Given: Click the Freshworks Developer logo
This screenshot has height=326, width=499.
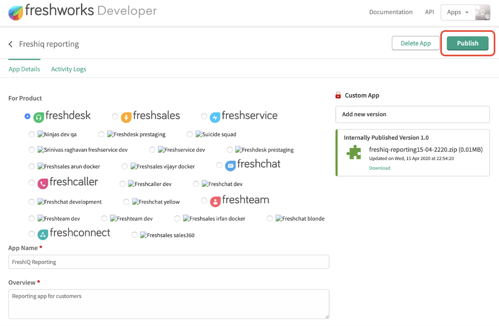Looking at the screenshot, I should [82, 11].
